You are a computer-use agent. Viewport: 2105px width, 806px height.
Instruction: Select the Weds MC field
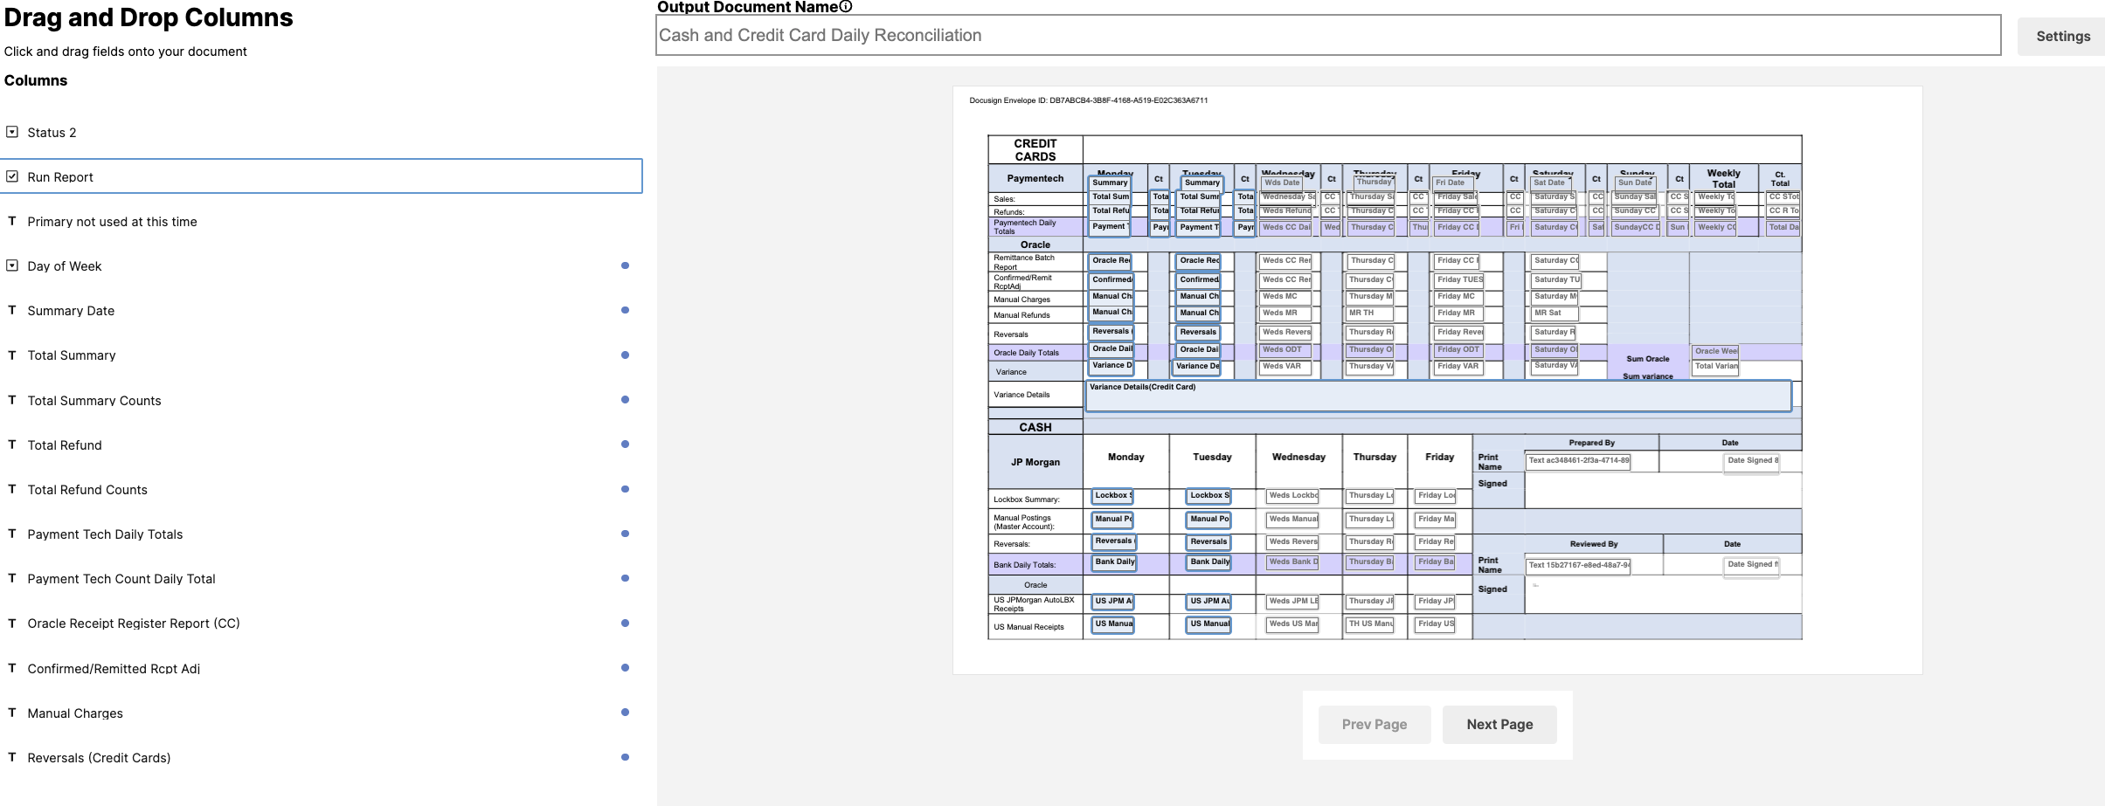pos(1285,297)
